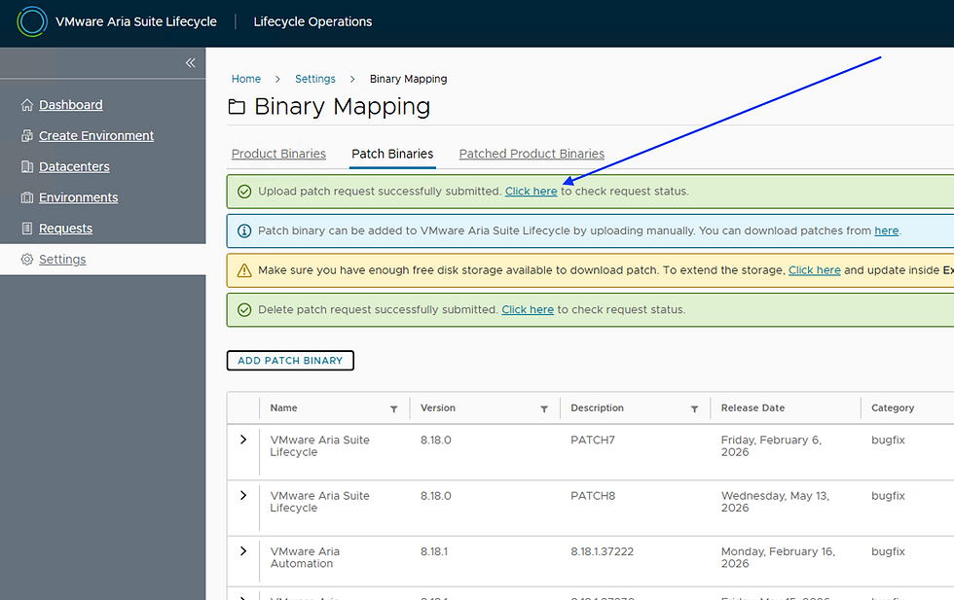This screenshot has height=600, width=954.
Task: Click 'VMware Aria Suite Lifecycle' in PATCH8 row
Action: point(319,502)
